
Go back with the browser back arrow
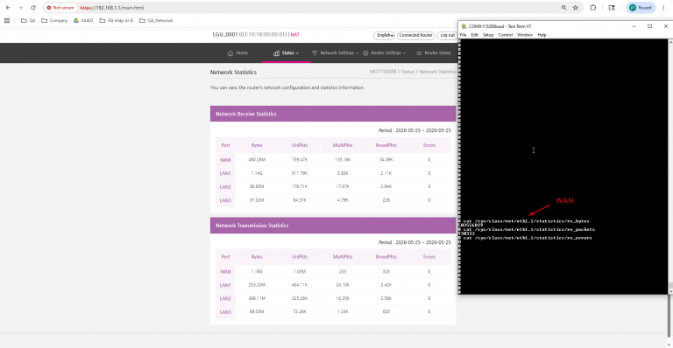8,8
